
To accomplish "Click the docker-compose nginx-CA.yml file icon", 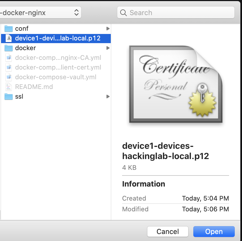I will click(8, 58).
